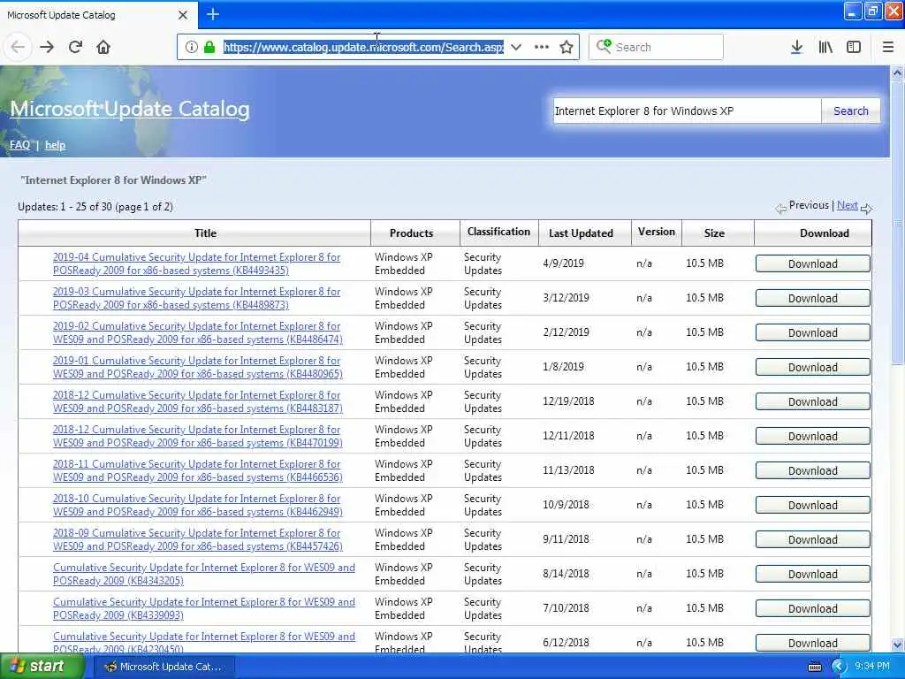The width and height of the screenshot is (905, 679).
Task: Open the Microsoft Update Catalog title link
Action: click(x=130, y=109)
